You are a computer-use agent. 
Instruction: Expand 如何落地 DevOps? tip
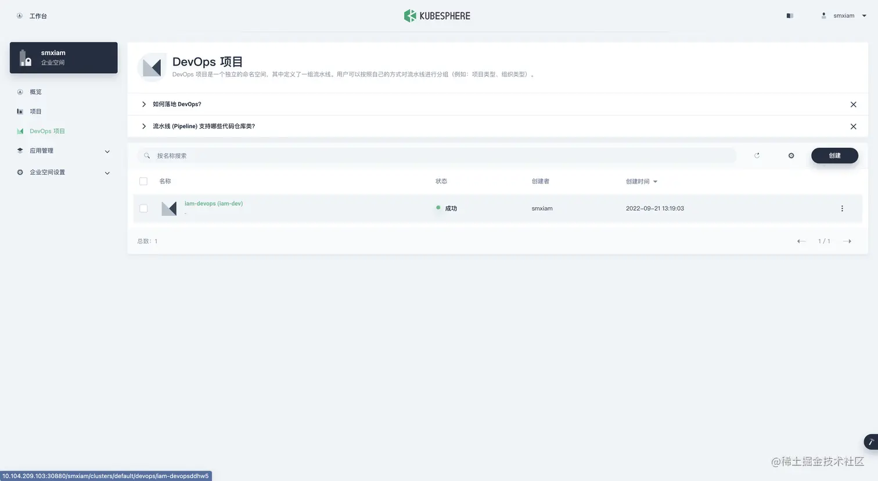pos(143,104)
